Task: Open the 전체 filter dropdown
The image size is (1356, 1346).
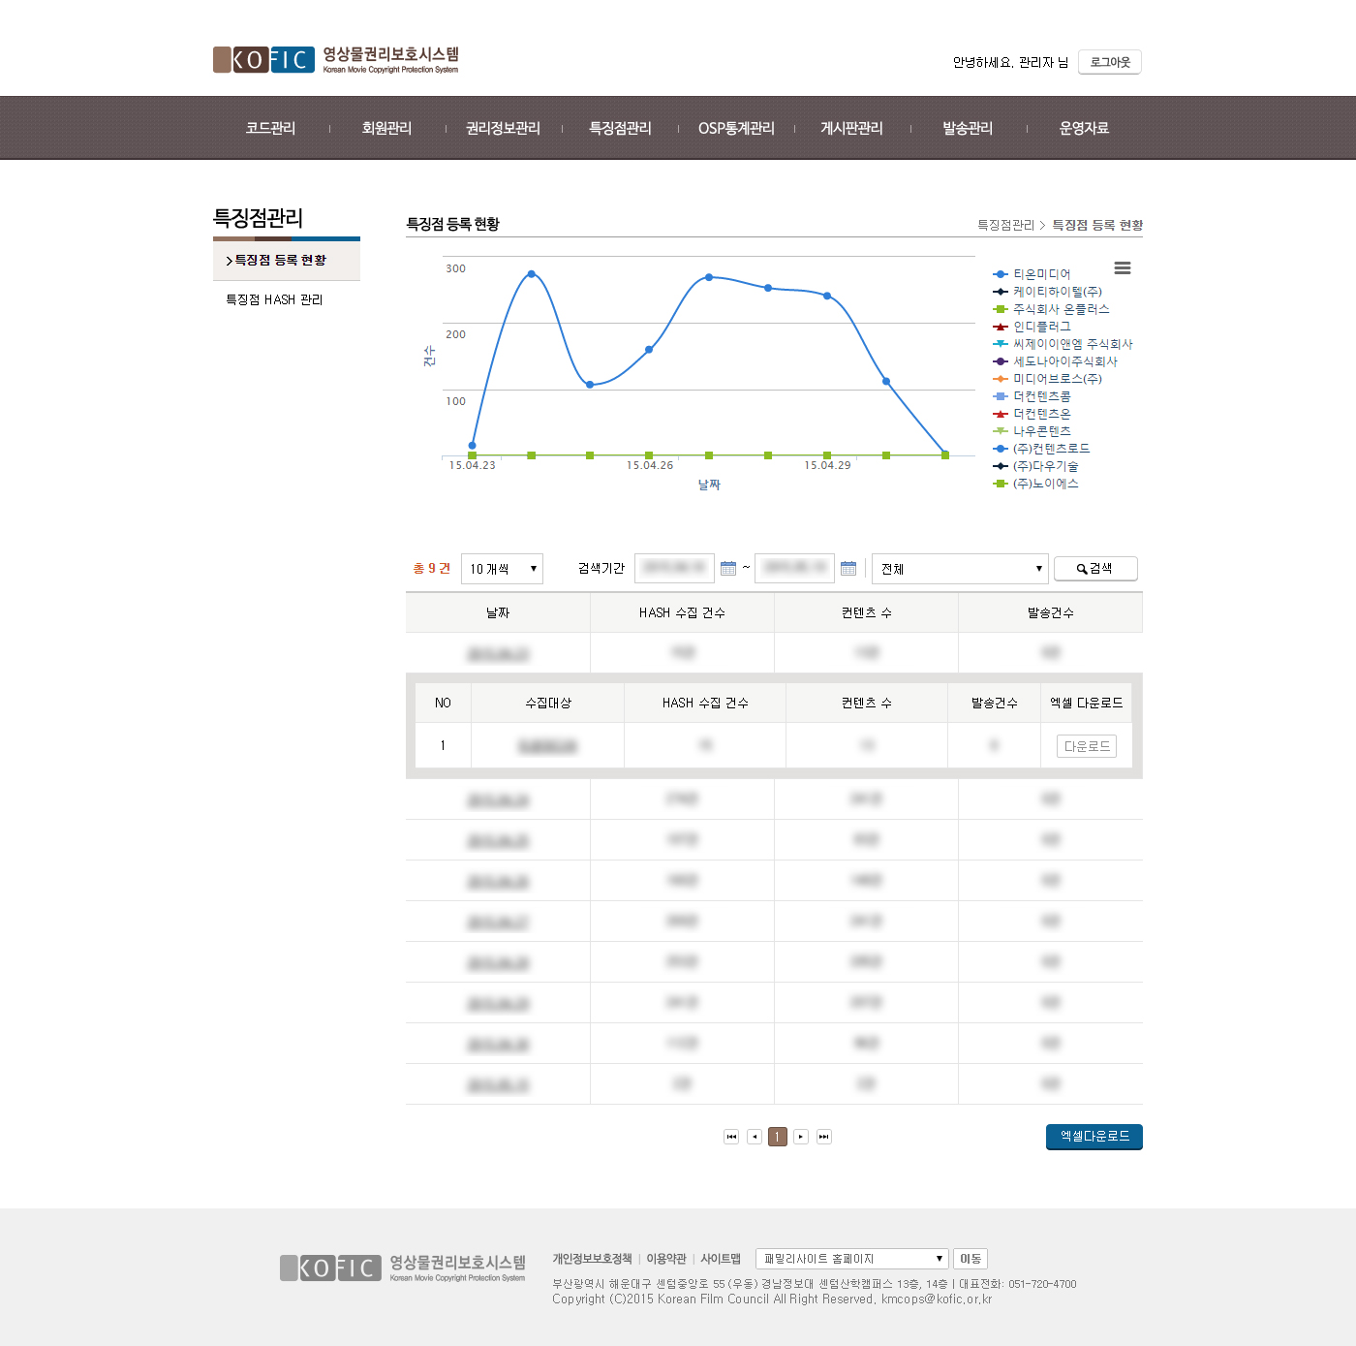Action: point(959,569)
